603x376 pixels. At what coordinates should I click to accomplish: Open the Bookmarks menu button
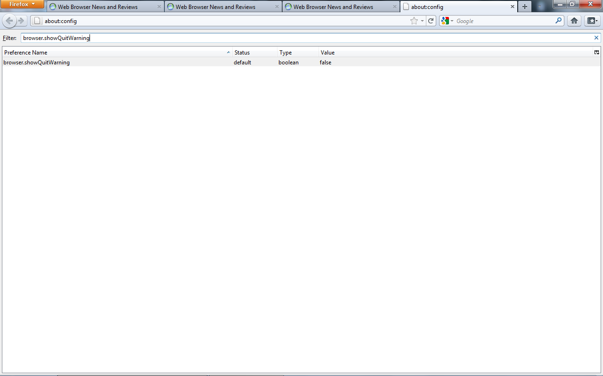click(592, 21)
